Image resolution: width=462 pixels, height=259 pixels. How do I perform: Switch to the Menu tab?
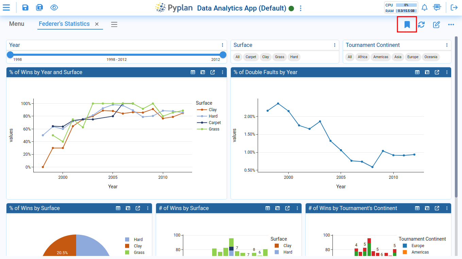[17, 24]
